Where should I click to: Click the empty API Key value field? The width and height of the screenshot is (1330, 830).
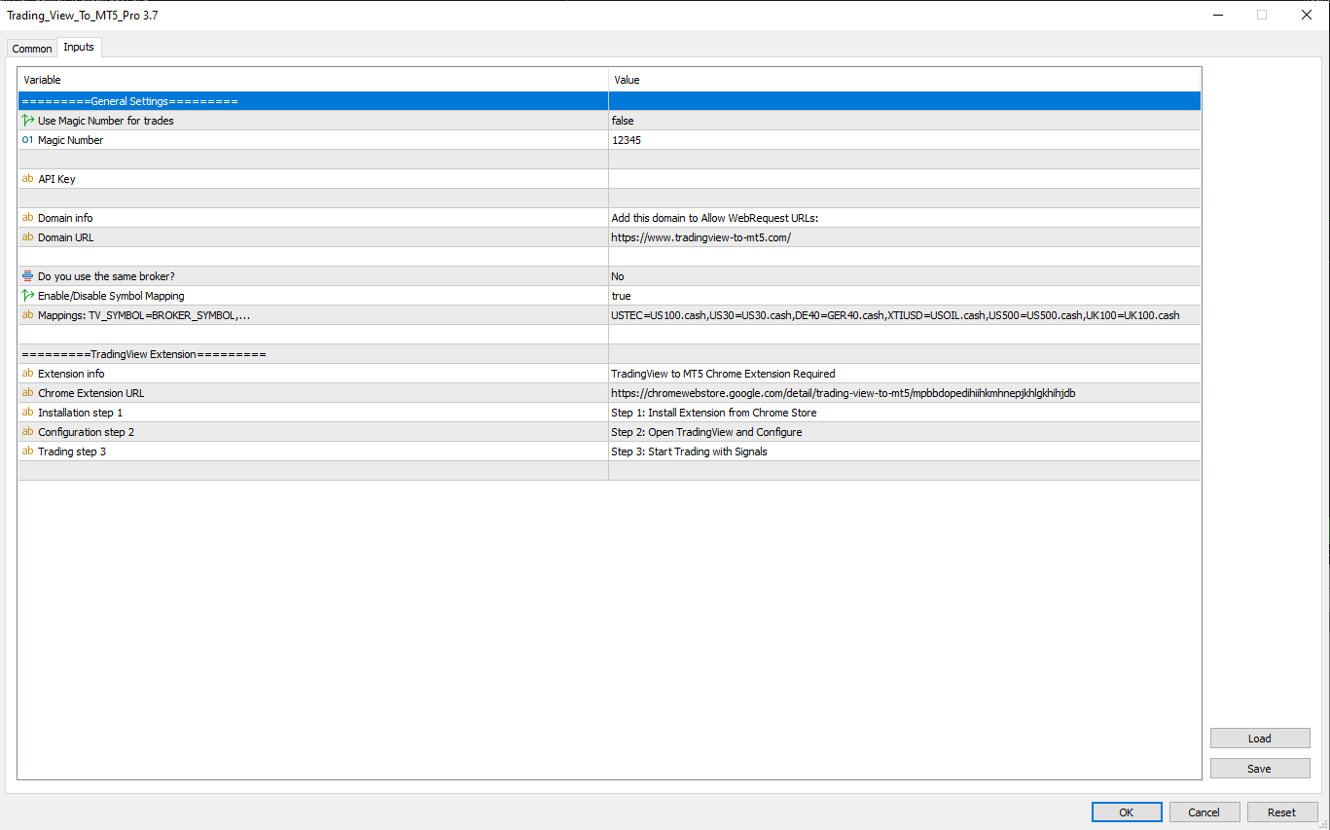point(905,179)
